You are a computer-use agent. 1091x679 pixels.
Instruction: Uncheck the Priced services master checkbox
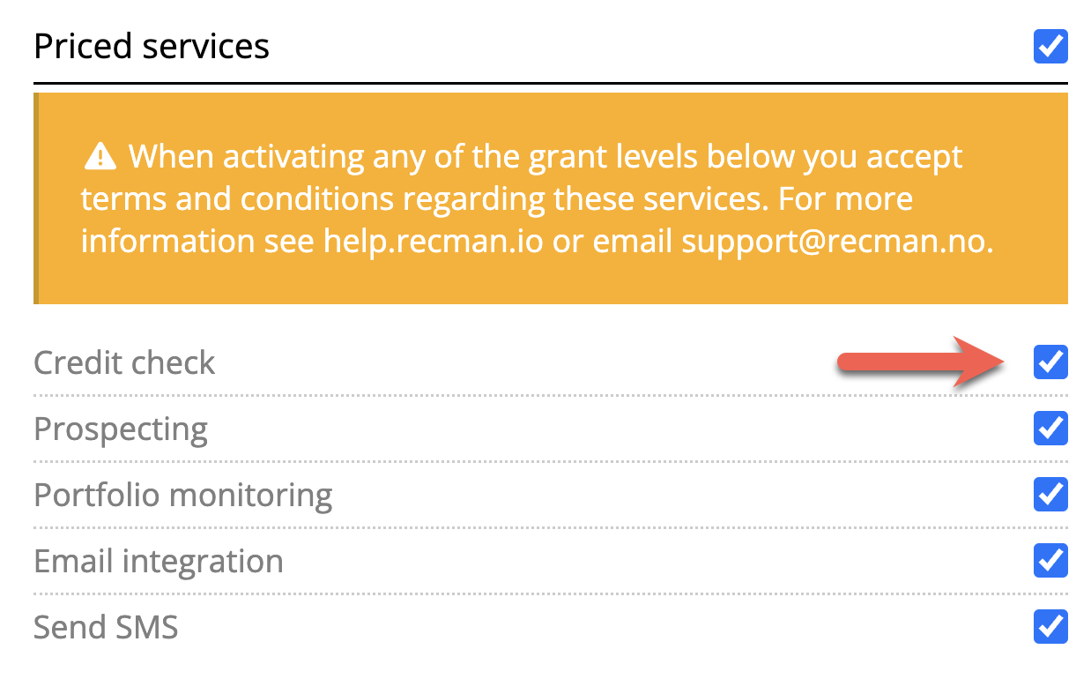click(x=1050, y=46)
